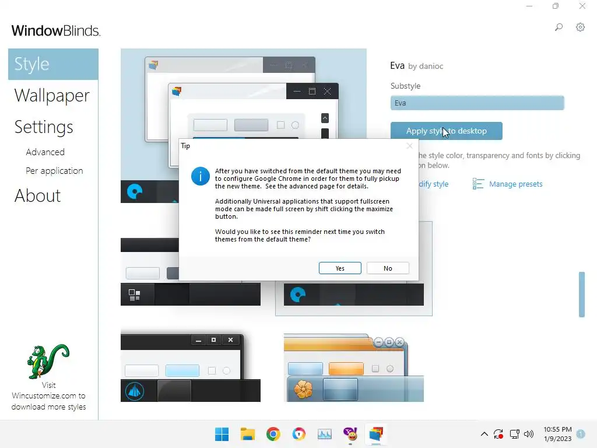Image resolution: width=597 pixels, height=448 pixels.
Task: Visit Wincustomize.com to download more styles
Action: click(x=48, y=396)
